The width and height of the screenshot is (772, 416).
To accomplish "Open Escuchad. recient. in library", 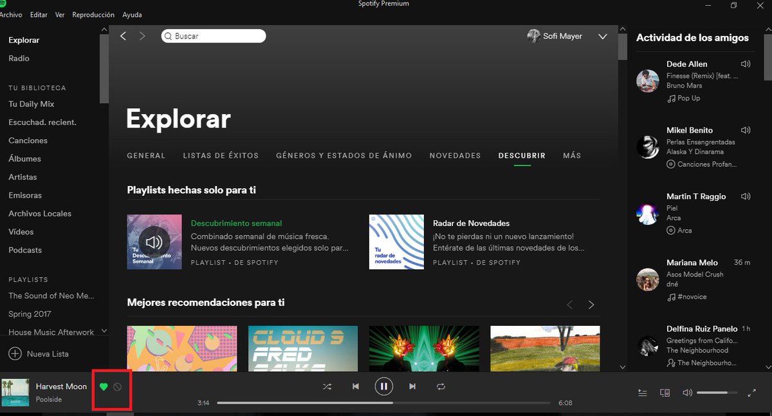I will (x=42, y=122).
